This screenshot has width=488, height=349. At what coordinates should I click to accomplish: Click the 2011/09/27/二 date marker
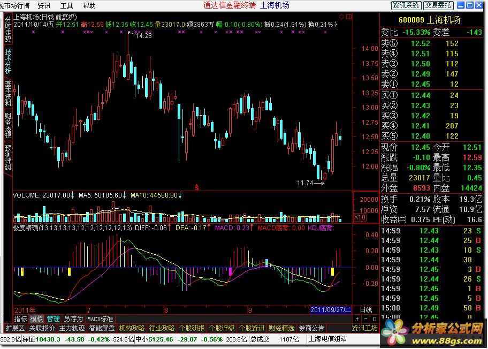(x=331, y=310)
